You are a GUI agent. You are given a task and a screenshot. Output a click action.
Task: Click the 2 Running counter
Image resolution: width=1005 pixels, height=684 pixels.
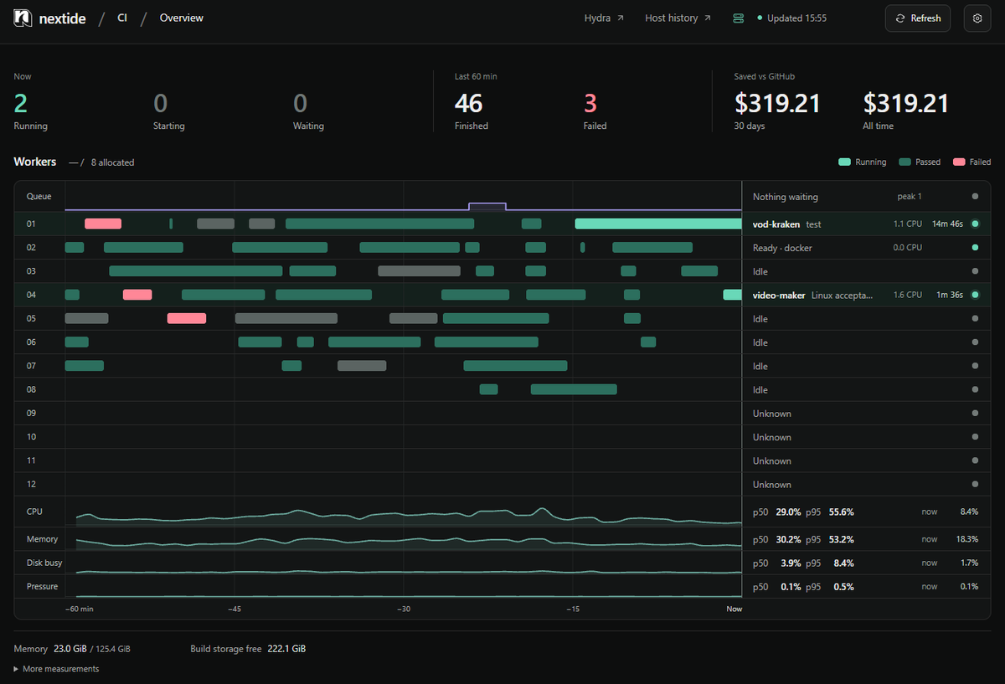[30, 111]
